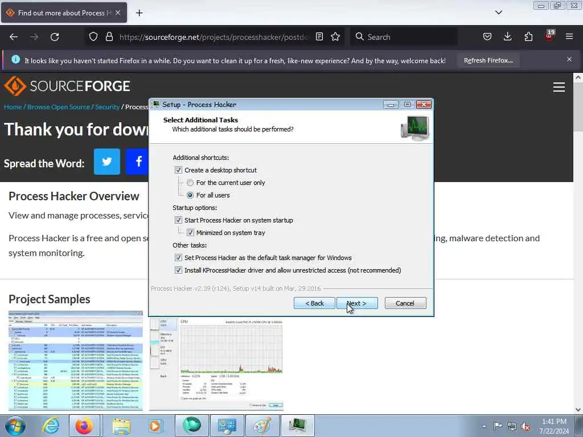The height and width of the screenshot is (437, 583).
Task: Click page scrollbar up arrow
Action: [578, 77]
